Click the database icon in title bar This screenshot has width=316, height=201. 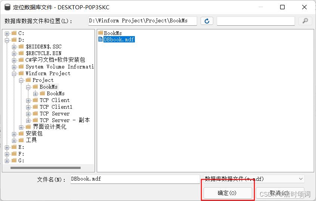7,7
